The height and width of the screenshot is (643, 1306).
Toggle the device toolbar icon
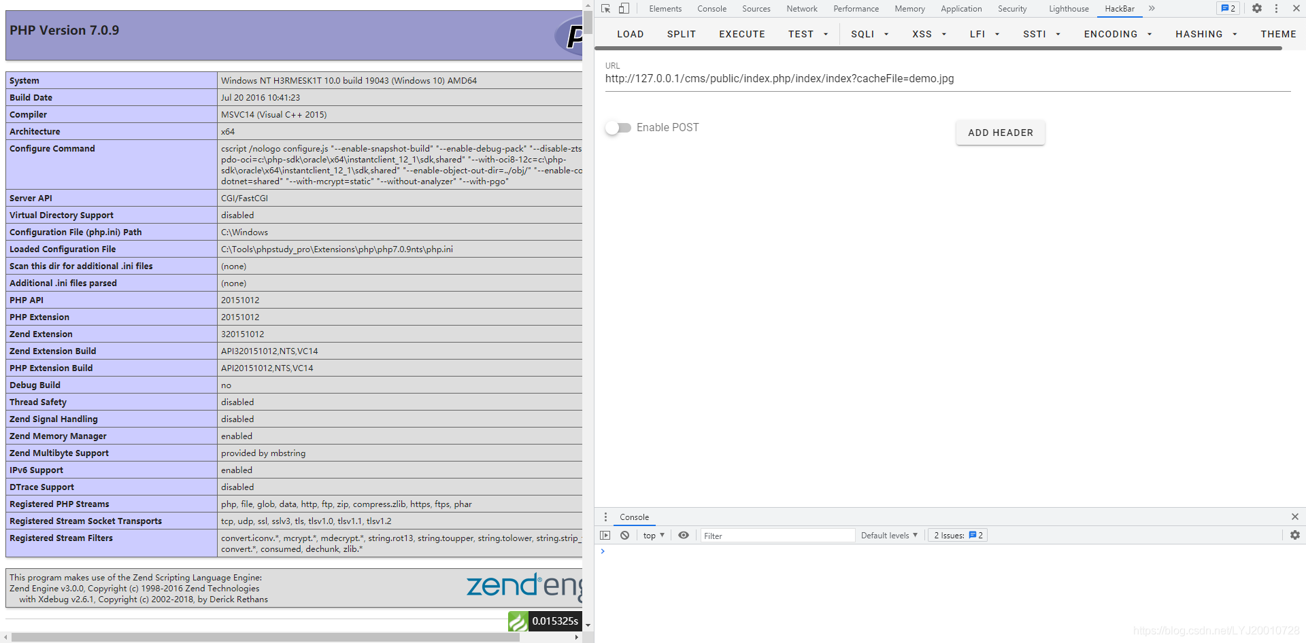tap(624, 9)
